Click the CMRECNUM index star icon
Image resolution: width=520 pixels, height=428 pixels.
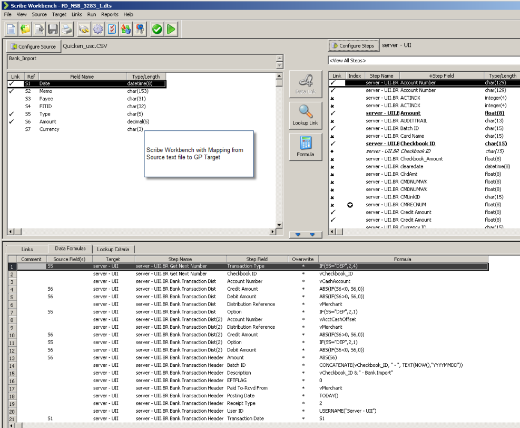point(350,205)
